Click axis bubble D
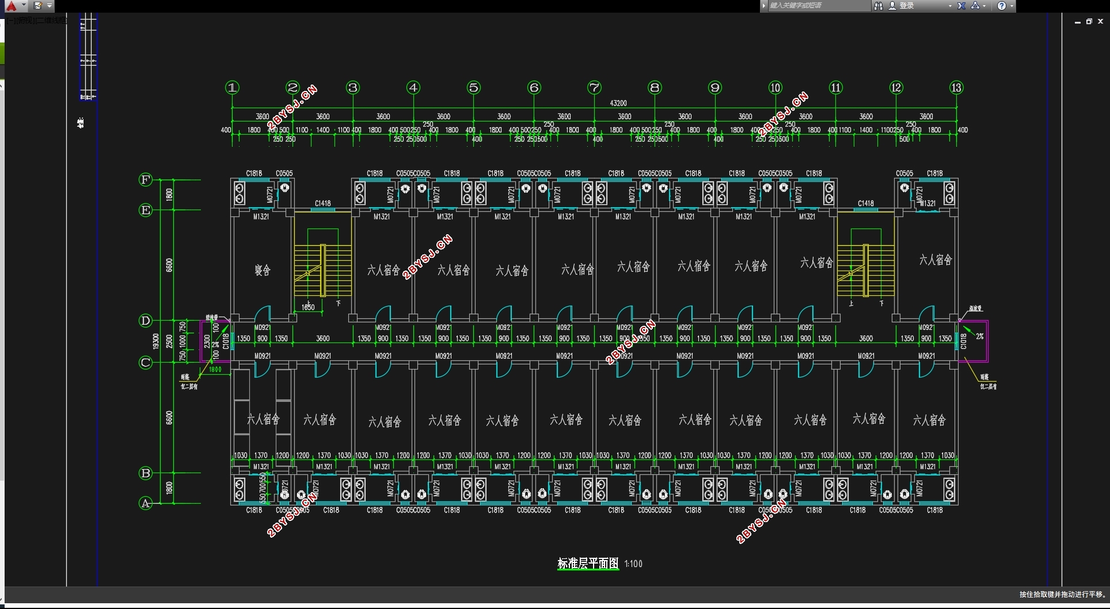Image resolution: width=1110 pixels, height=609 pixels. 146,321
